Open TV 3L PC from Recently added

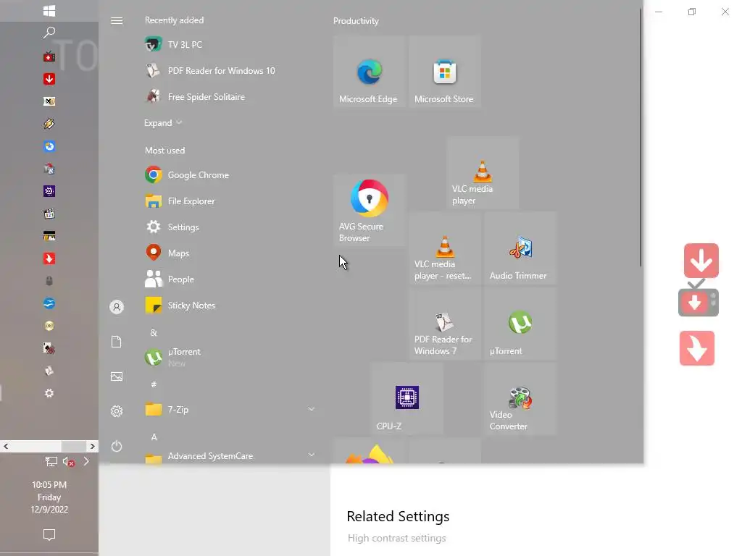pos(230,44)
